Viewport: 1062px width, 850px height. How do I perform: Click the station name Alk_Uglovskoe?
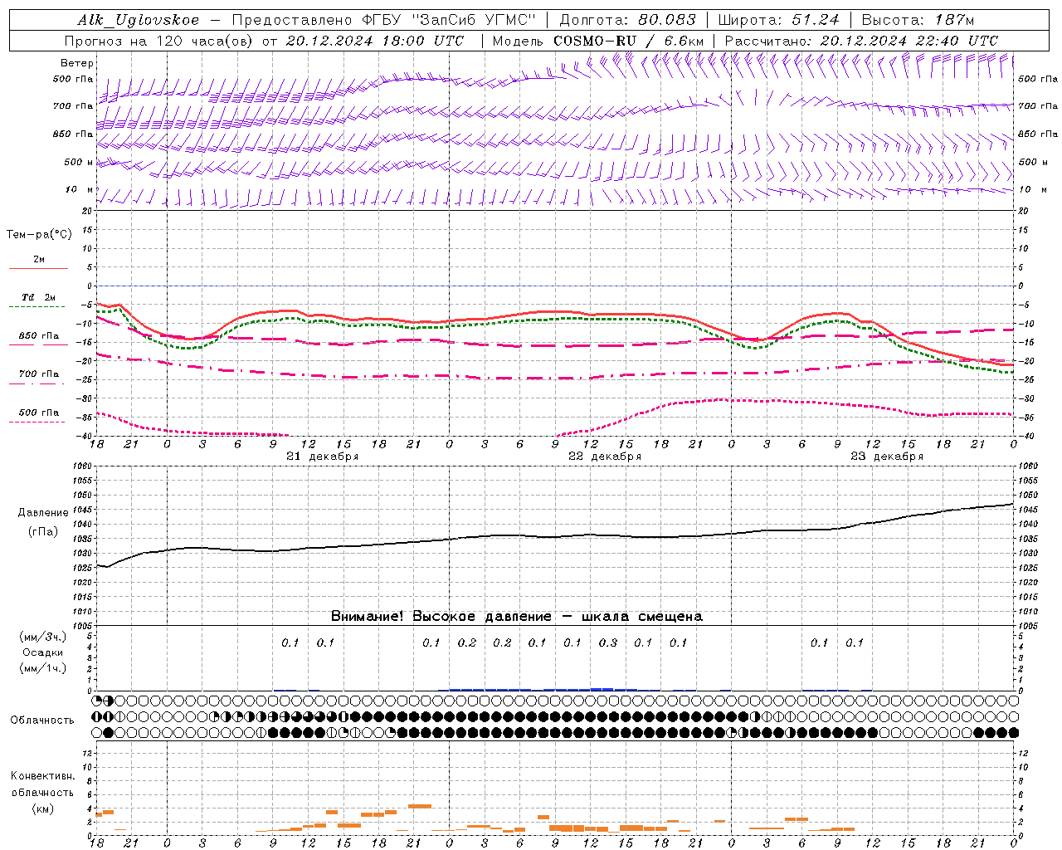139,20
